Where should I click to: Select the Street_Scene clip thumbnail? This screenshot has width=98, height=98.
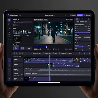(17, 32)
